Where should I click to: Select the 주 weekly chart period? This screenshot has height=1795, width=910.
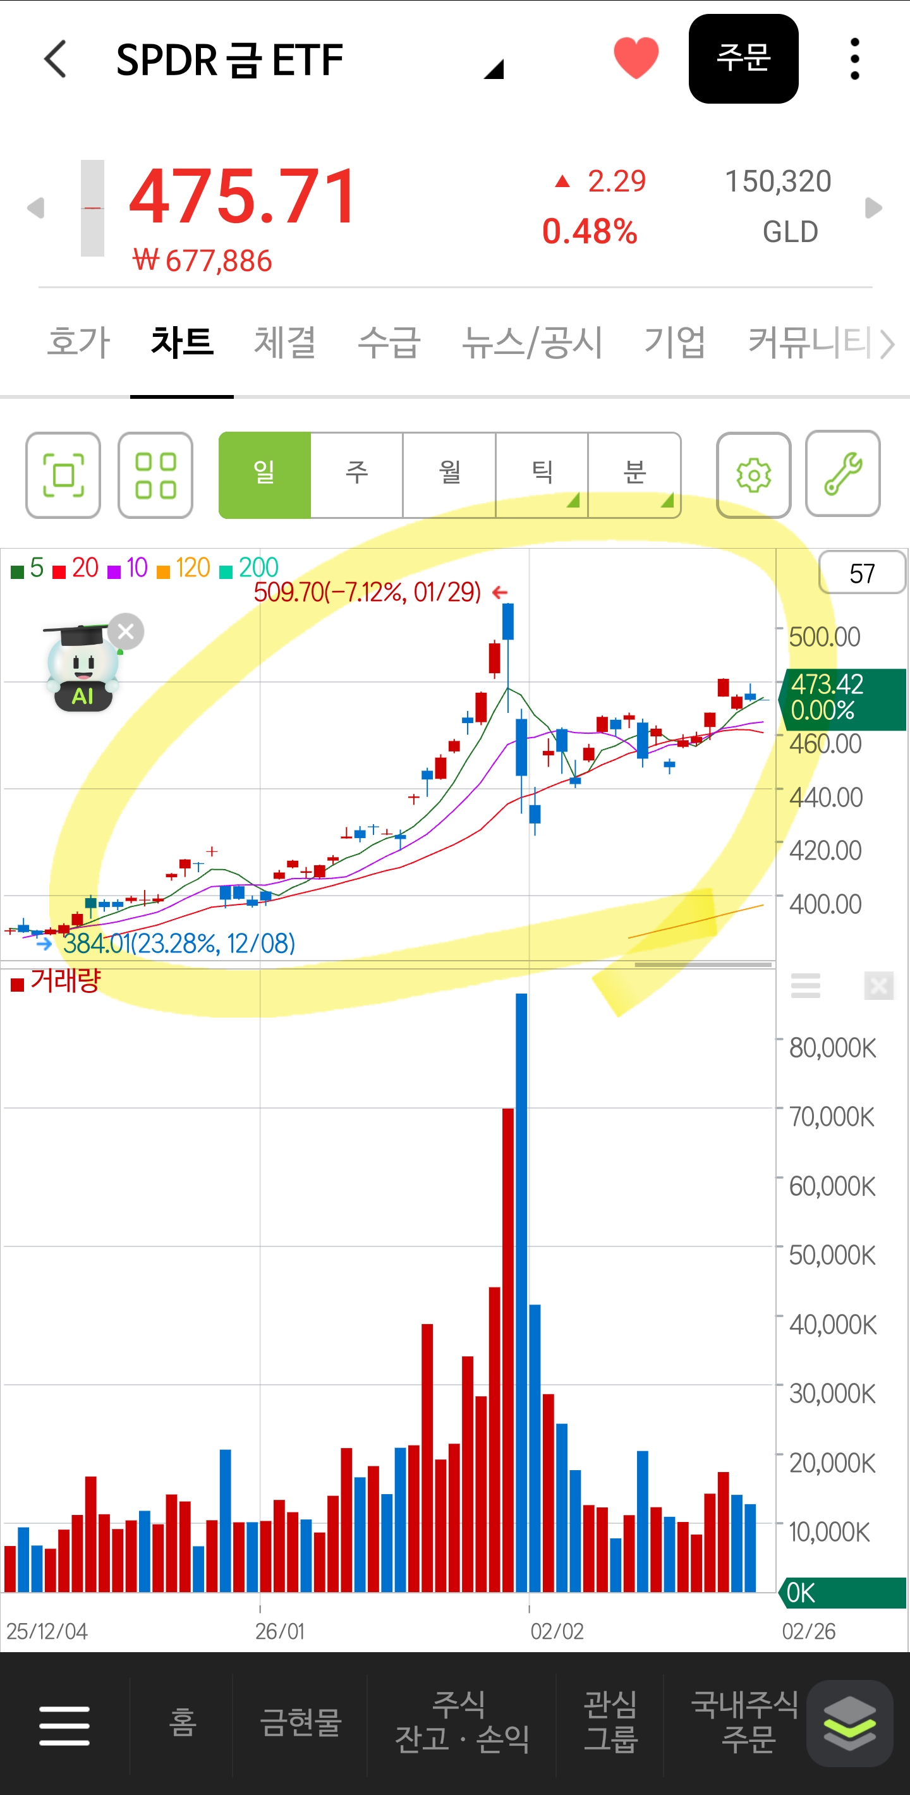(357, 474)
